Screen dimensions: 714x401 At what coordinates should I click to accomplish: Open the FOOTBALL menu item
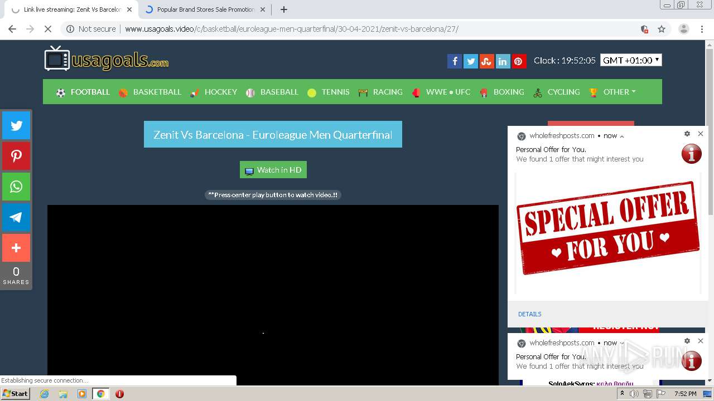tap(83, 92)
